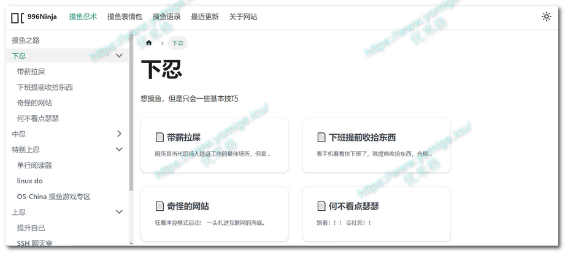This screenshot has width=565, height=253.
Task: Collapse the 上忍 sidebar section chevron
Action: 119,212
